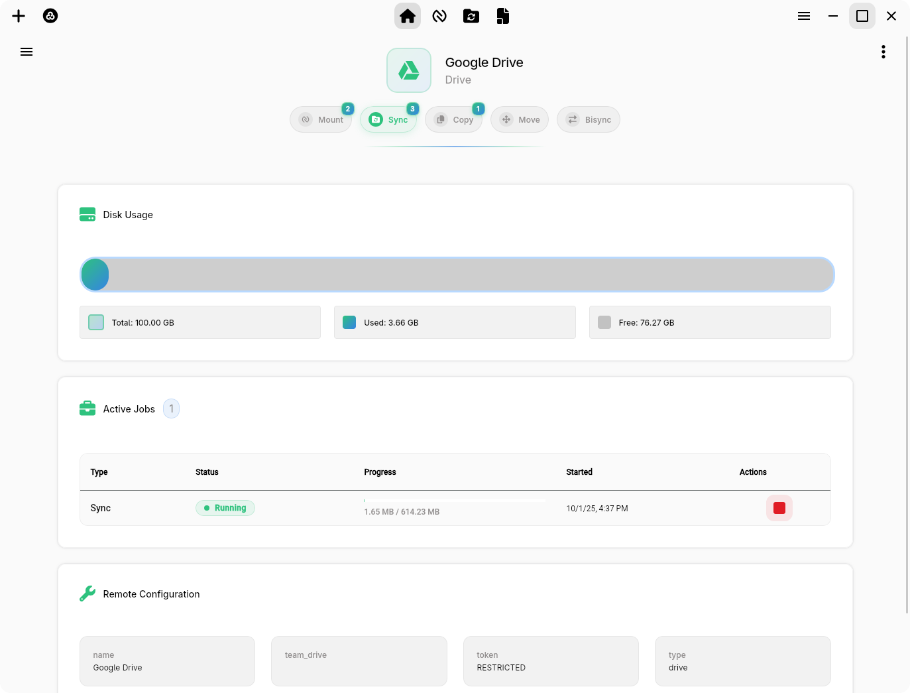Click the vertical scrollbar
910x693 pixels.
[907, 325]
